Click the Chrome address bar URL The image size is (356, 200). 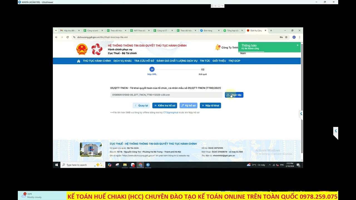(102, 37)
